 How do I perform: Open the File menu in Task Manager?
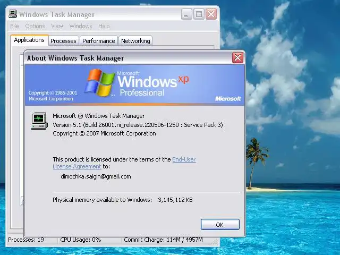pos(14,26)
